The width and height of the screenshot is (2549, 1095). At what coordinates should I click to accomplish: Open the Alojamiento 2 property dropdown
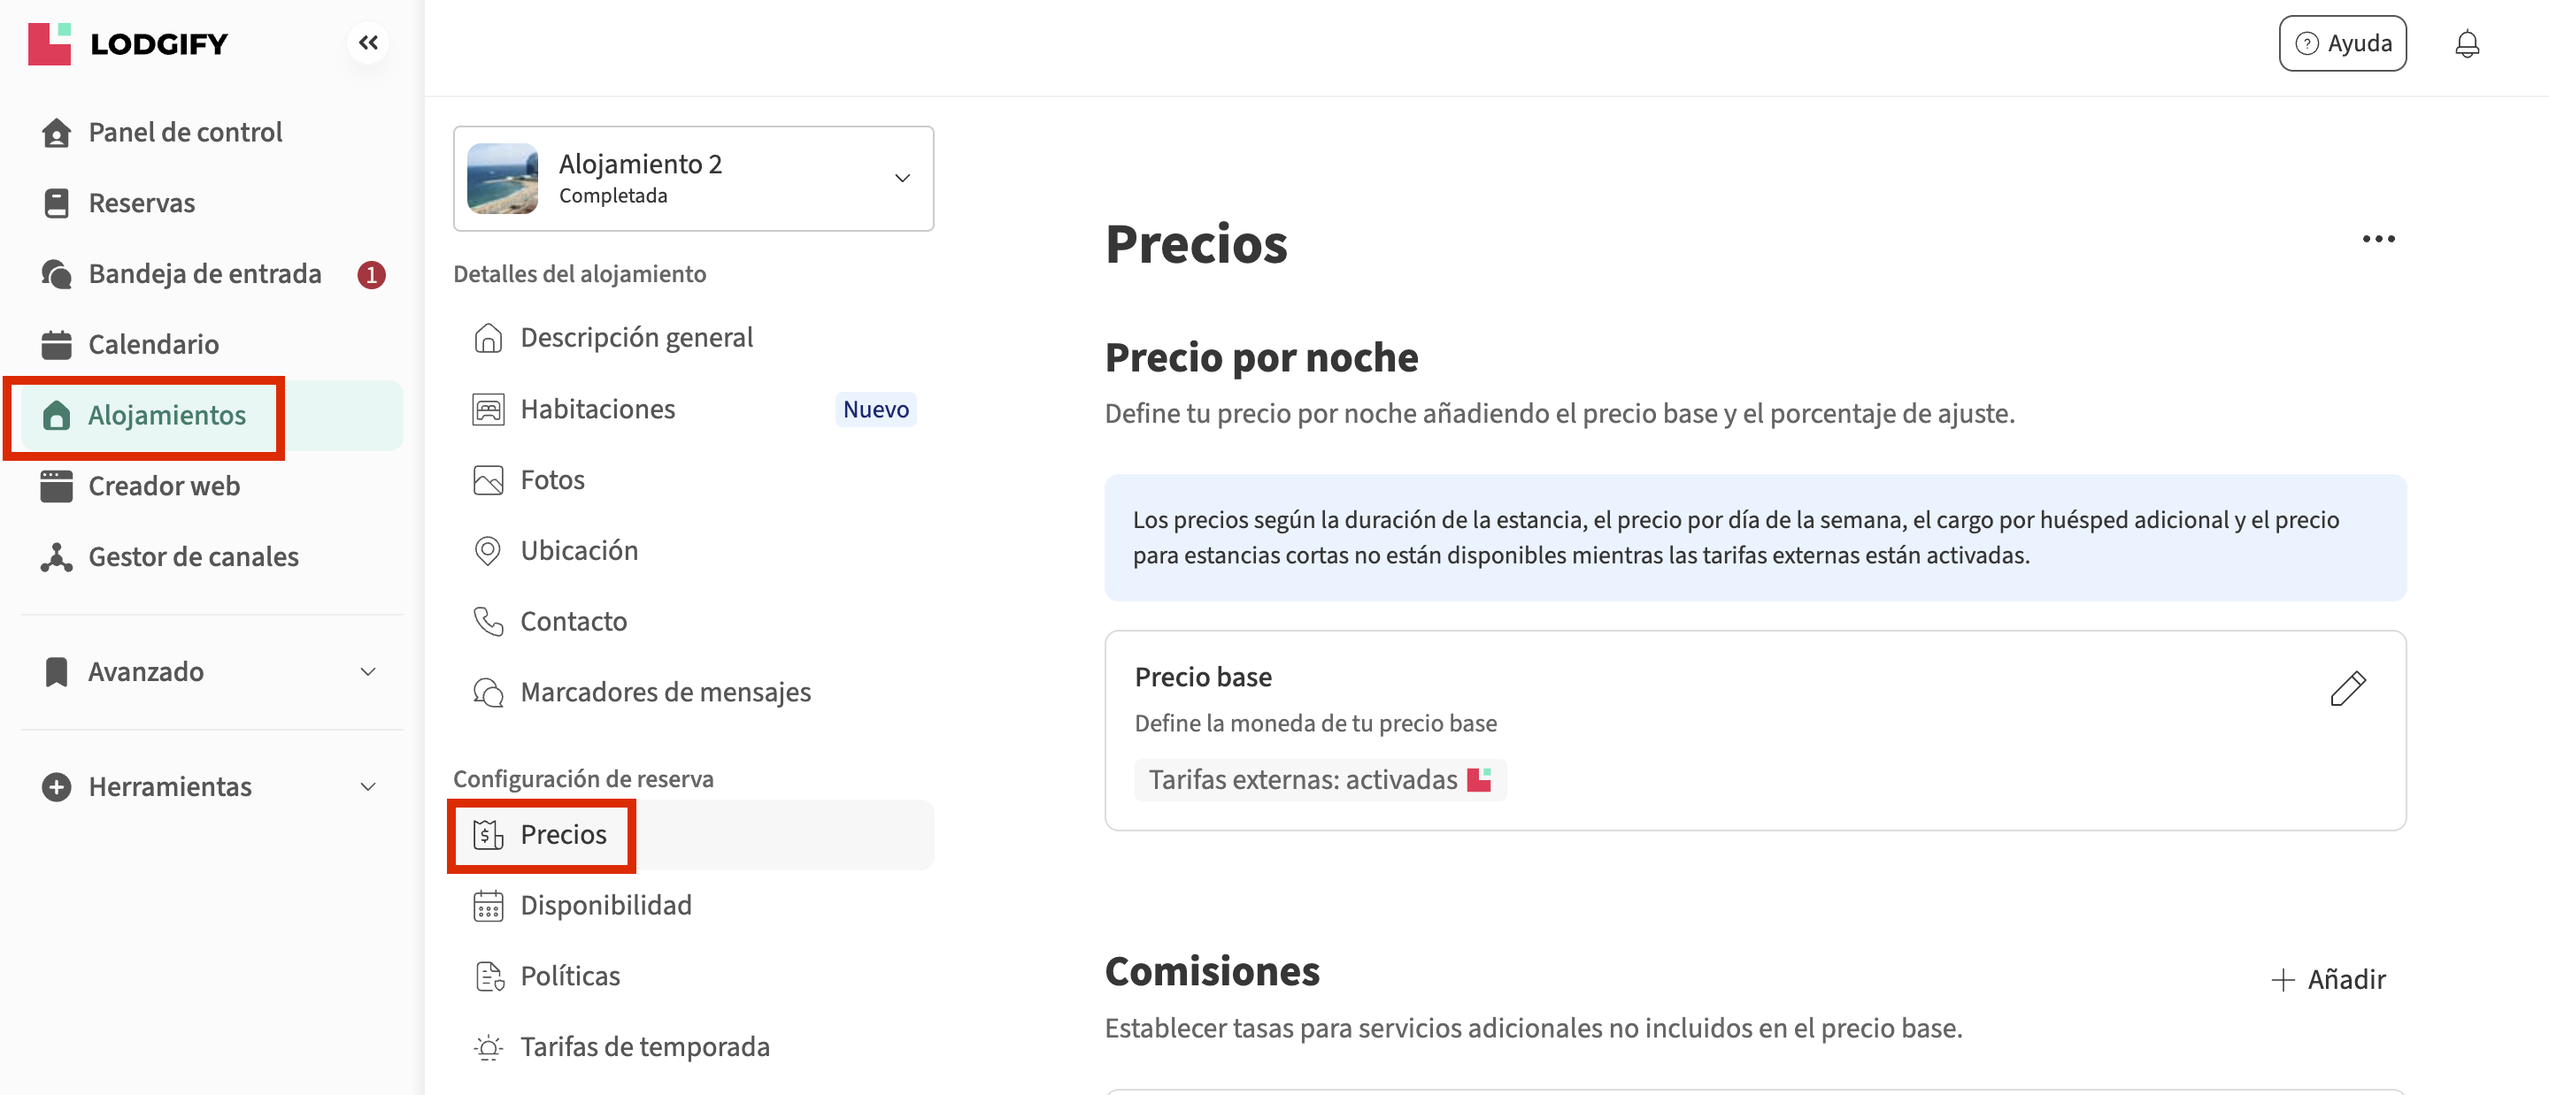[x=902, y=178]
